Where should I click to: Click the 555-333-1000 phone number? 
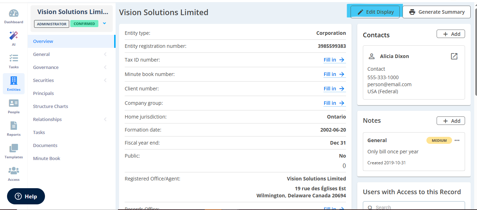pos(383,77)
